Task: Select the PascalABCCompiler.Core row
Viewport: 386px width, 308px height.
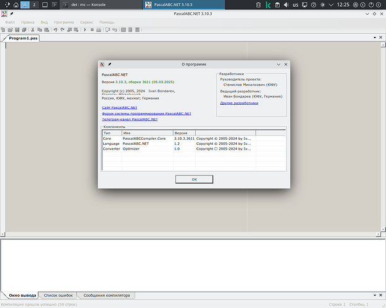Action: coord(194,139)
